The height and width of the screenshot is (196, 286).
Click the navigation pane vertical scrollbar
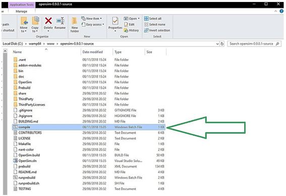5,124
